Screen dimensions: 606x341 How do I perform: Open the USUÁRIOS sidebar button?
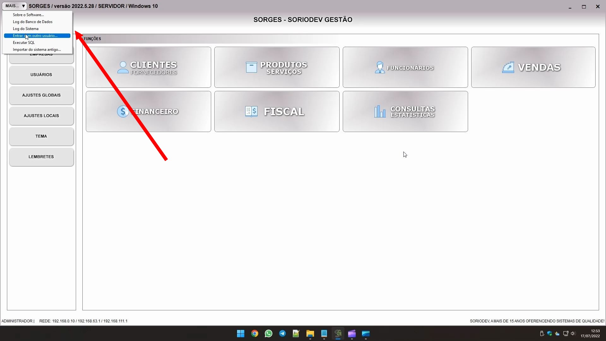(41, 75)
